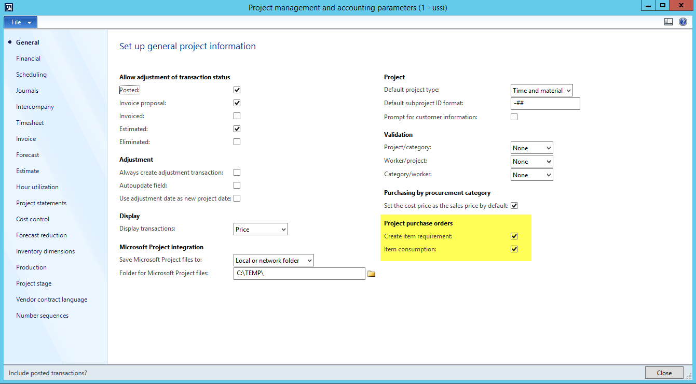Toggle the Posted checkbox
This screenshot has width=696, height=384.
pyautogui.click(x=237, y=90)
